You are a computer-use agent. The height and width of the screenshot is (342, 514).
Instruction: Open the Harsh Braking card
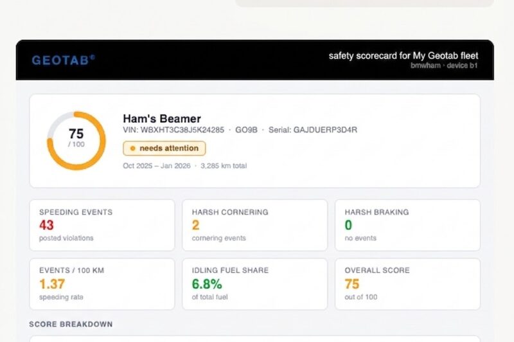[407, 225]
